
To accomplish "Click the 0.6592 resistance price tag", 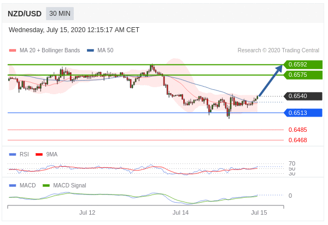I will point(303,64).
